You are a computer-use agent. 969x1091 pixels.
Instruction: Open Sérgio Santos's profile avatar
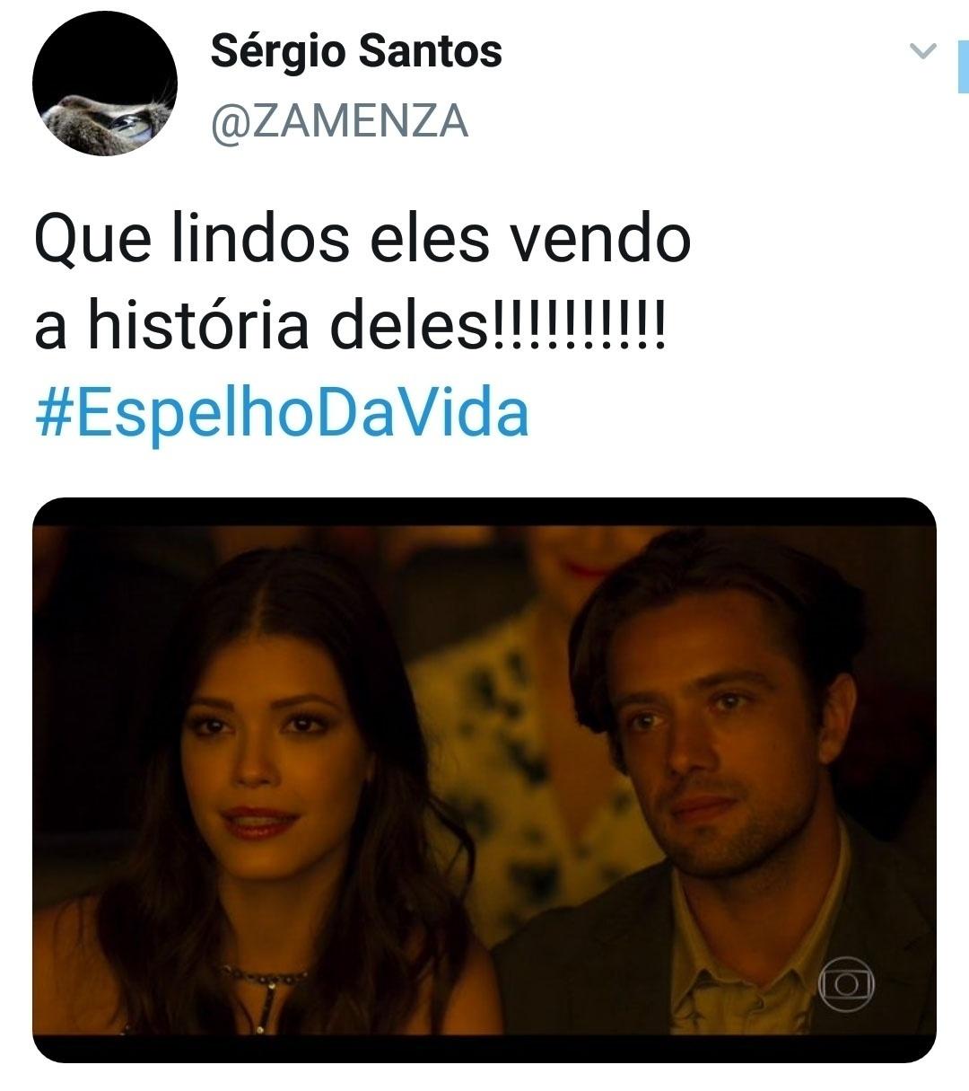point(105,84)
